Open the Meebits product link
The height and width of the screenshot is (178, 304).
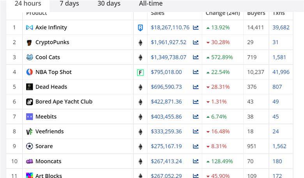pos(46,117)
